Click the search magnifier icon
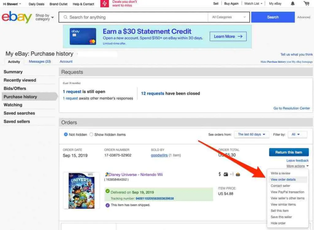Screen dimensions: 314x230 [65, 17]
